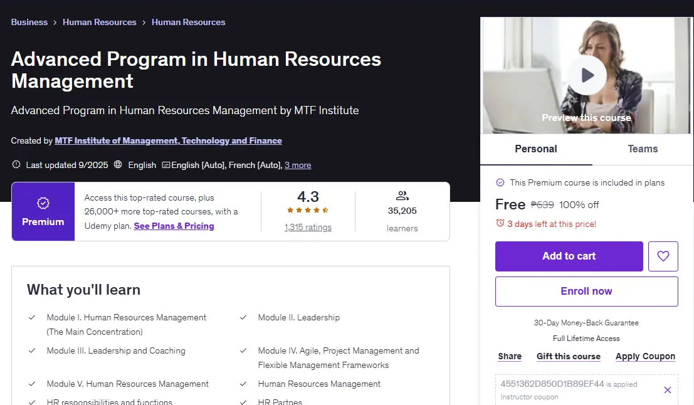Screen dimensions: 694x405
Task: Click the Add to cart button
Action: [569, 256]
